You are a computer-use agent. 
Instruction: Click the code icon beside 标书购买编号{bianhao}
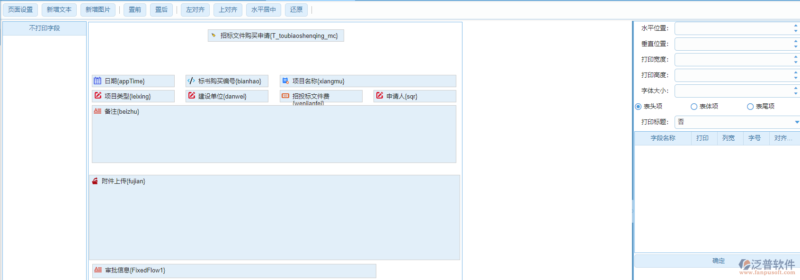[191, 81]
